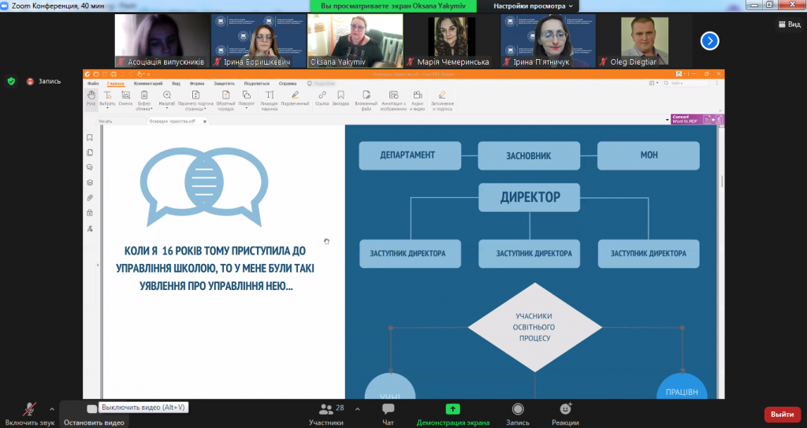The height and width of the screenshot is (428, 807).
Task: Open the Комментарий ribbon tab
Action: click(148, 84)
